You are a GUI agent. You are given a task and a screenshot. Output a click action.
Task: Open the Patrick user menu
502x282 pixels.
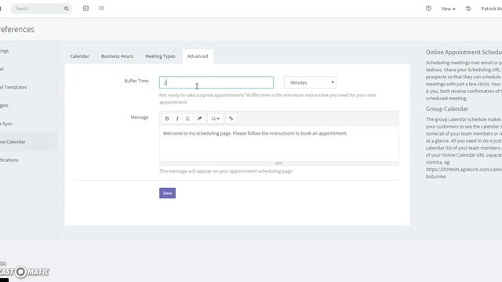[492, 9]
